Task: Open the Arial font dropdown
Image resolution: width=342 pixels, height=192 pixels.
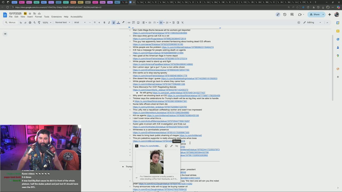Action: point(80,23)
